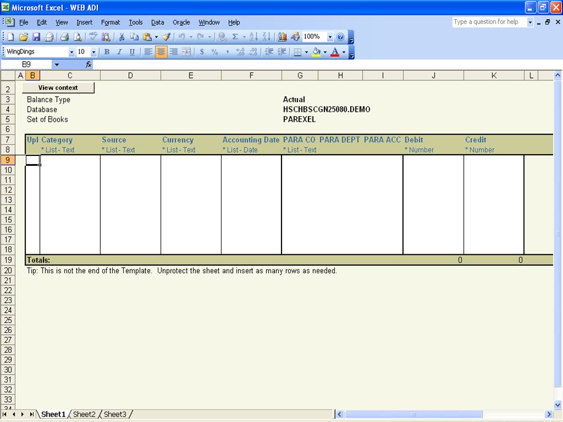The height and width of the screenshot is (422, 563).
Task: Sort descending Z to A
Action: click(x=266, y=36)
